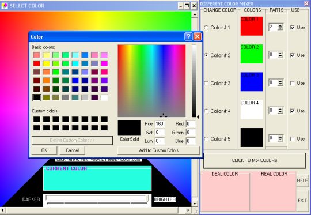Select the Color #4 radio button
The height and width of the screenshot is (215, 311).
(x=206, y=111)
